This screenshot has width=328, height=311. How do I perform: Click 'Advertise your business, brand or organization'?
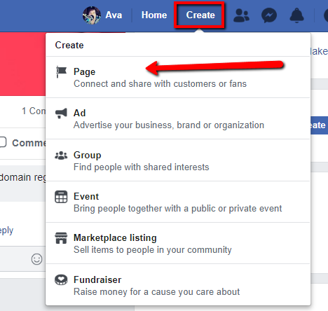pos(169,125)
